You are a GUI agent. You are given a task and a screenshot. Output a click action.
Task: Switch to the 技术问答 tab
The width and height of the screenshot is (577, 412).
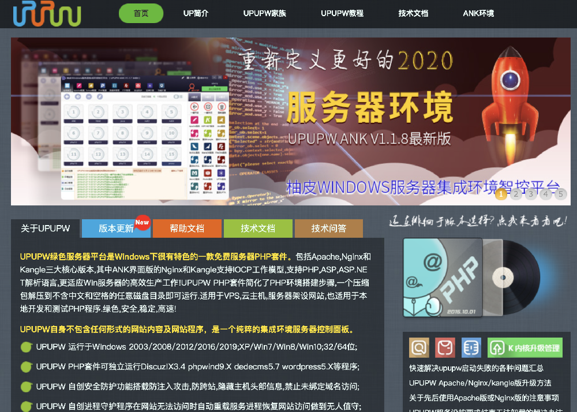point(329,229)
